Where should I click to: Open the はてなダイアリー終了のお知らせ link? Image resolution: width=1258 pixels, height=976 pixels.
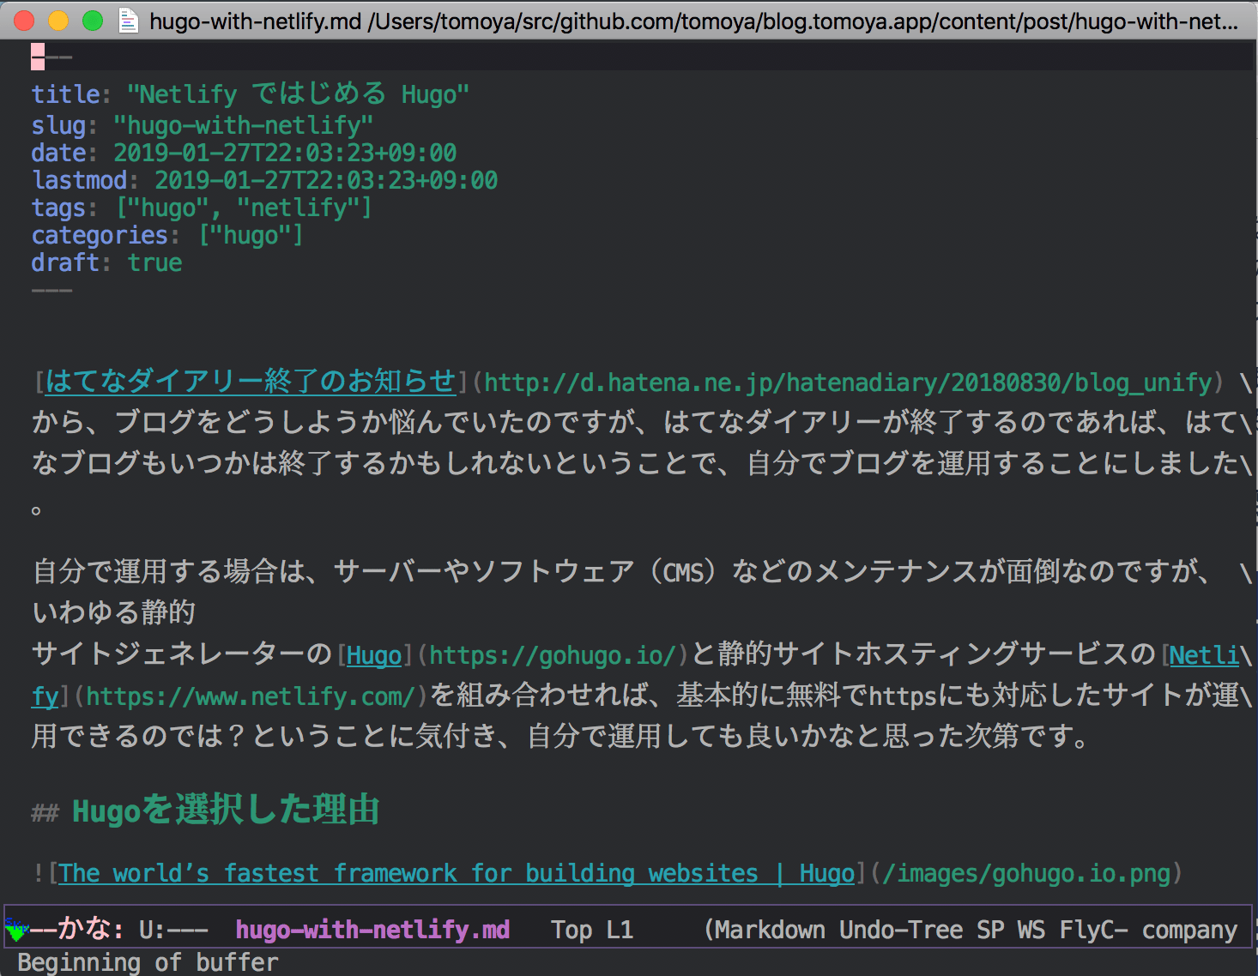pos(250,382)
